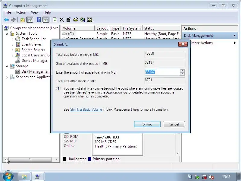Select the Computer Management (Local) root
The width and height of the screenshot is (241, 181).
(35, 28)
